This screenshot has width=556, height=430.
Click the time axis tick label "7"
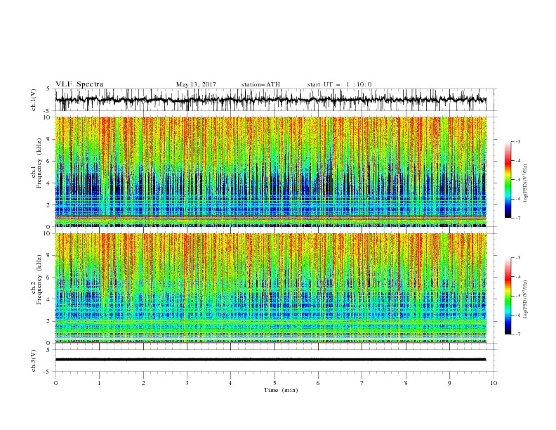click(x=362, y=383)
